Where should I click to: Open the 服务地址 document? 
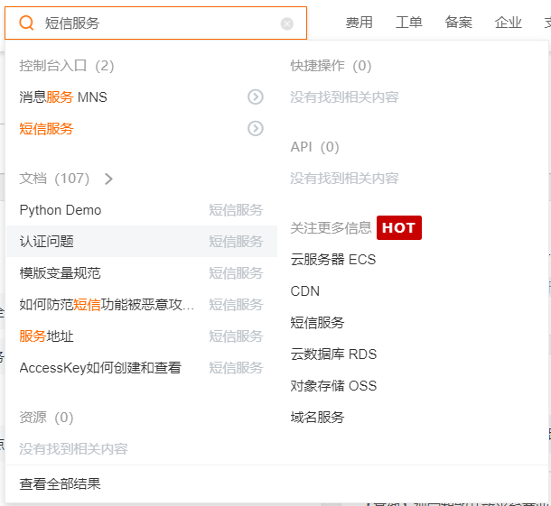pyautogui.click(x=46, y=336)
